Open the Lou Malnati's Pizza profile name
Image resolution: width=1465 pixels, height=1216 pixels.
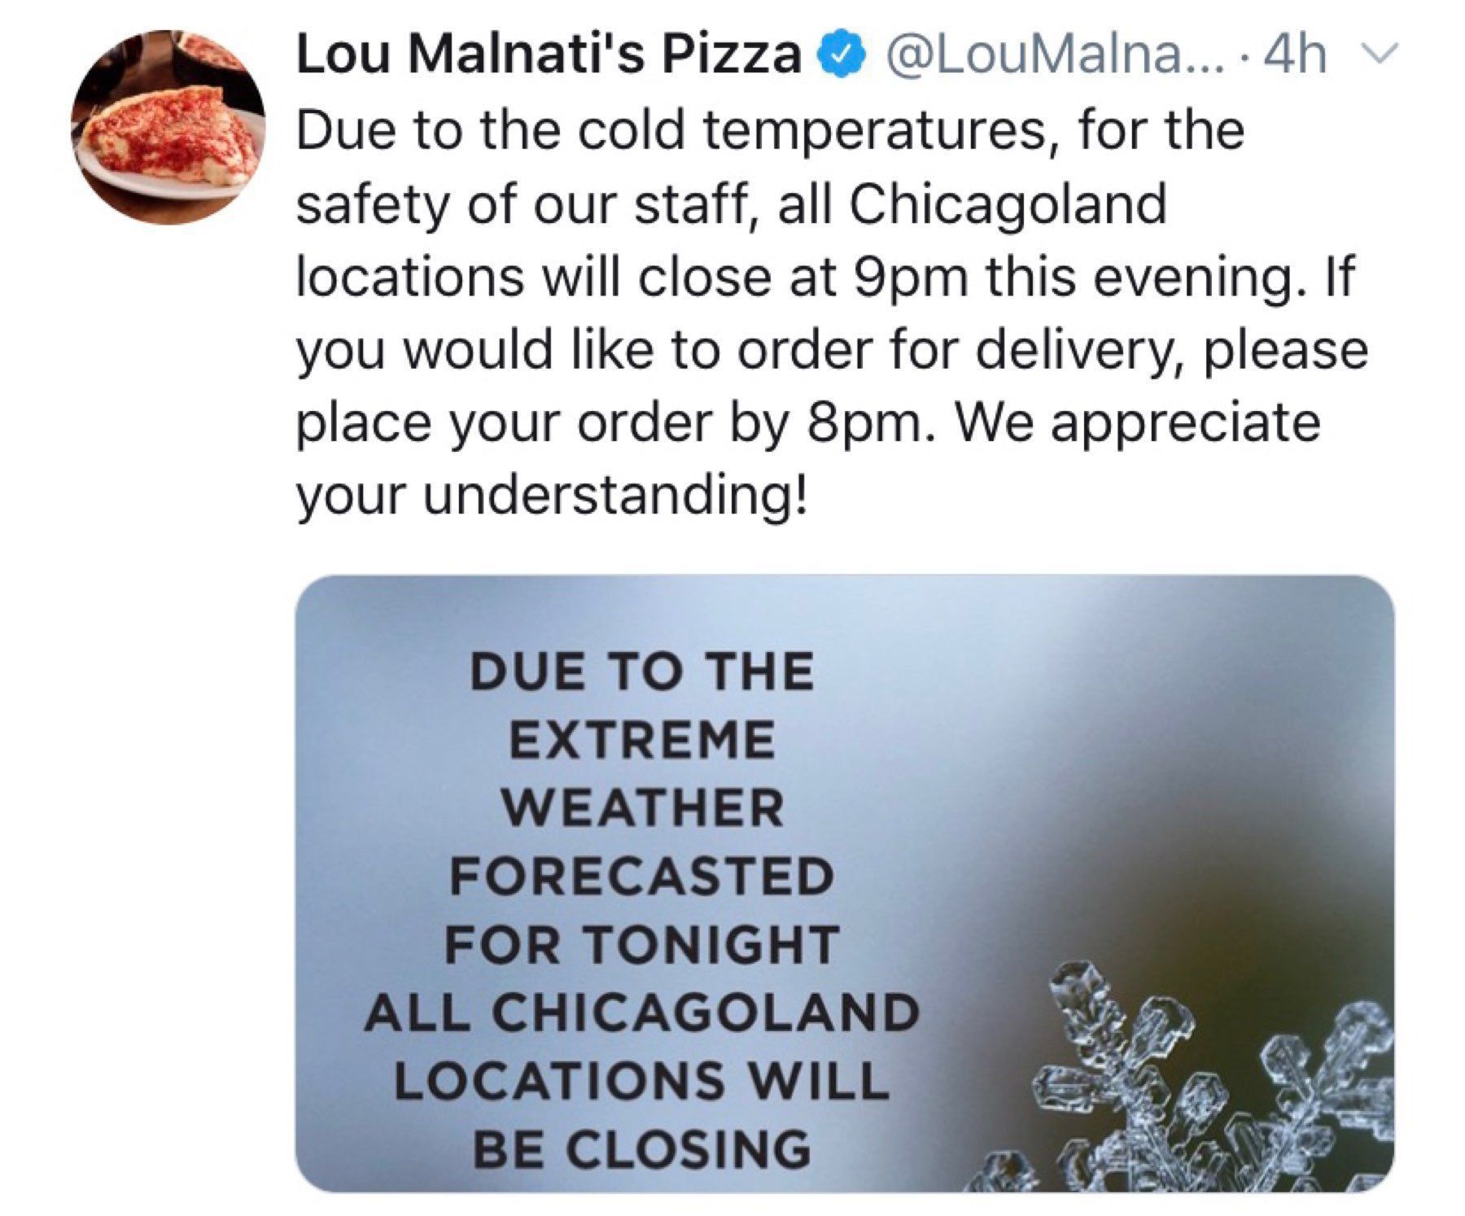(x=549, y=55)
